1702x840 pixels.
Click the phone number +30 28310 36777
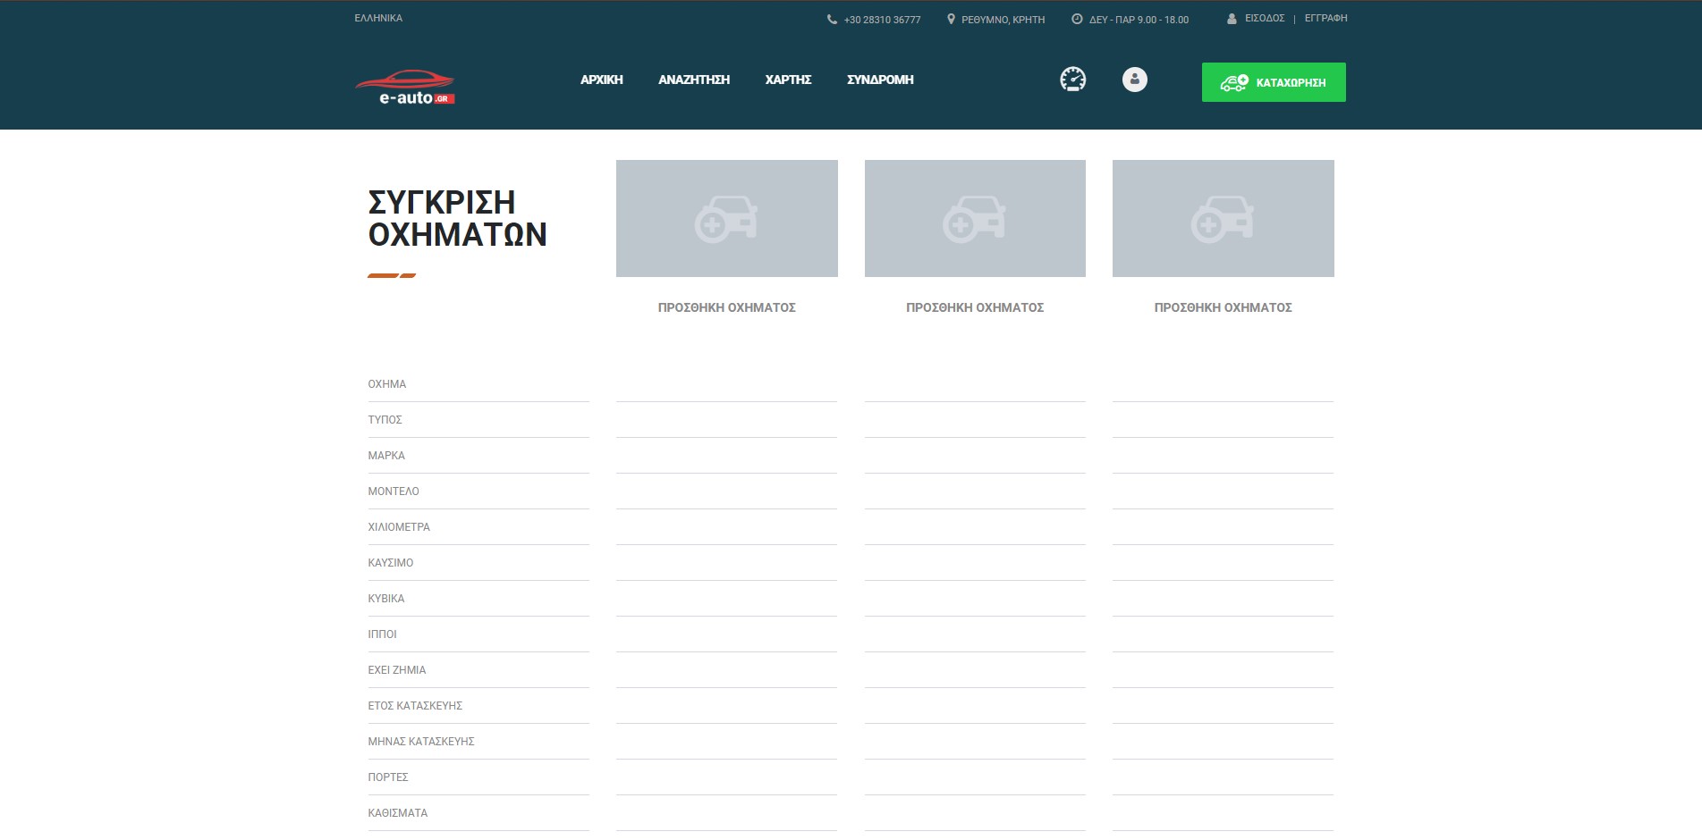(882, 20)
